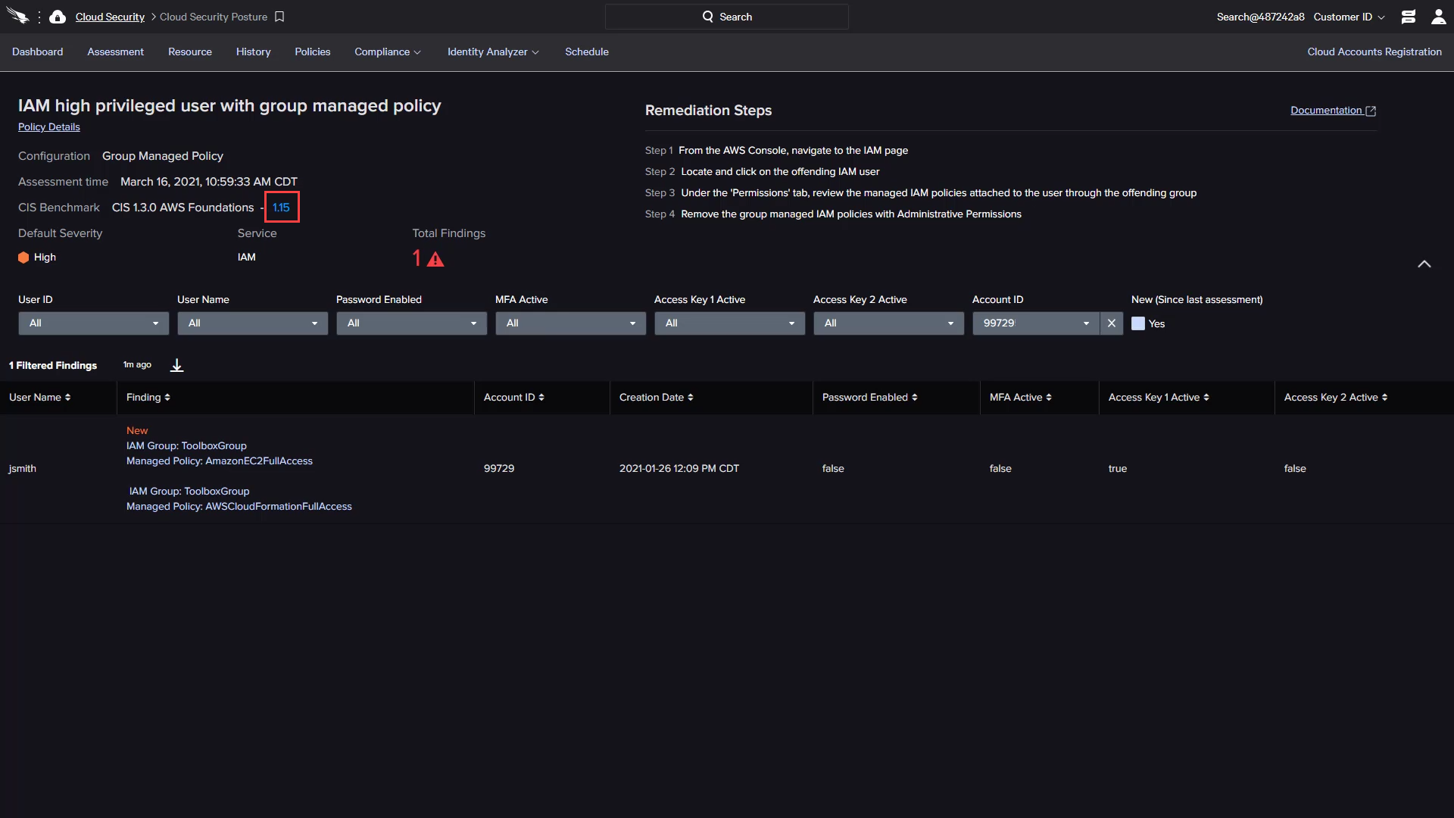The height and width of the screenshot is (818, 1454).
Task: Go to the Policies tab
Action: click(x=312, y=52)
